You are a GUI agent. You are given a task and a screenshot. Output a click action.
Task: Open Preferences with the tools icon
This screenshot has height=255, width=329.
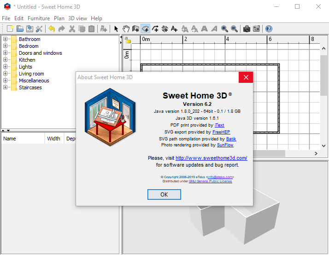tap(39, 29)
